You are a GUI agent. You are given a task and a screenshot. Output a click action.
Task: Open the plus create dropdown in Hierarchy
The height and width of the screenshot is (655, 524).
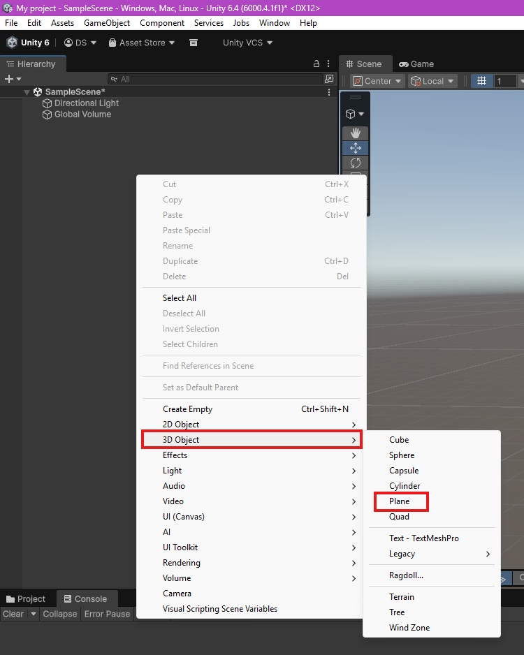tap(13, 79)
